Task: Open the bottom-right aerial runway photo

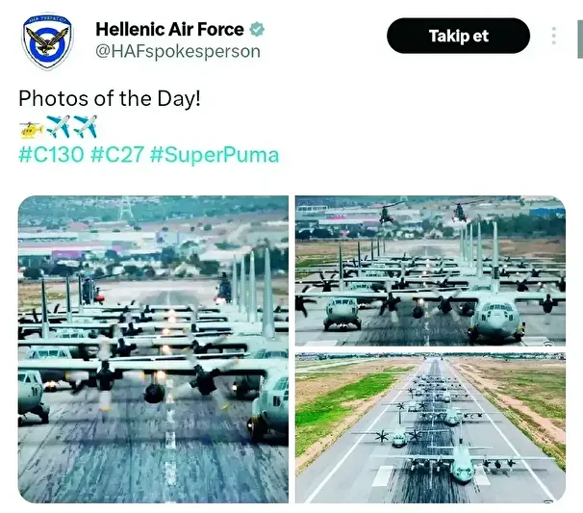Action: (x=431, y=427)
